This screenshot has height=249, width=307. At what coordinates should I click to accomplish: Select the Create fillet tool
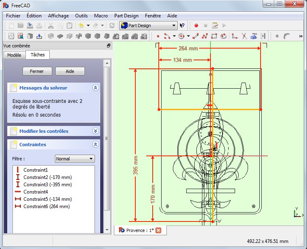click(235, 36)
